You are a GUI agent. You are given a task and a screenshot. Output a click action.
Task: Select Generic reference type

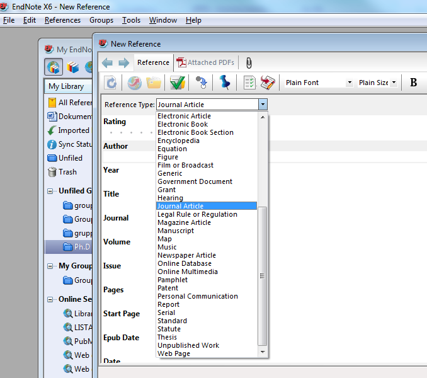pos(207,173)
